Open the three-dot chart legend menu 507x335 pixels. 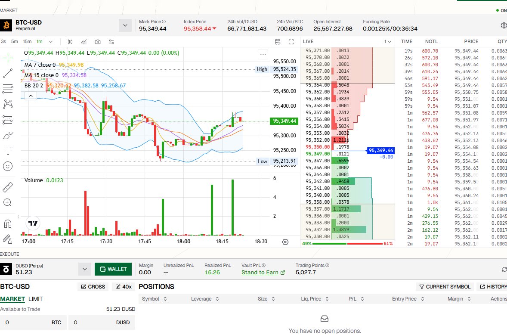click(263, 54)
